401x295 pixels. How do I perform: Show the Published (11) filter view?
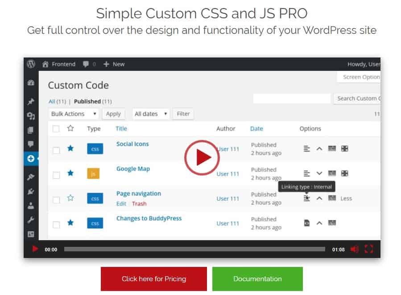pos(93,102)
